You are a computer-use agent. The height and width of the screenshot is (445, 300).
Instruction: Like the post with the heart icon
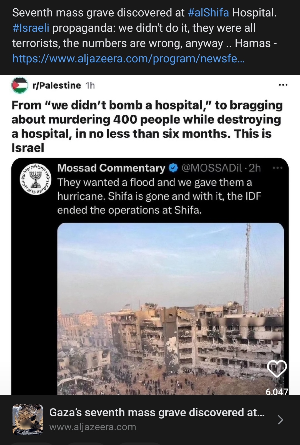pos(277,369)
